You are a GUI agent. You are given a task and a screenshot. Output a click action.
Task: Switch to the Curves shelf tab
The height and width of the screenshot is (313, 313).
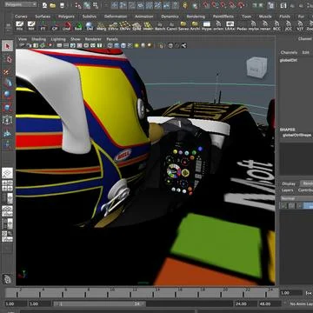click(21, 17)
